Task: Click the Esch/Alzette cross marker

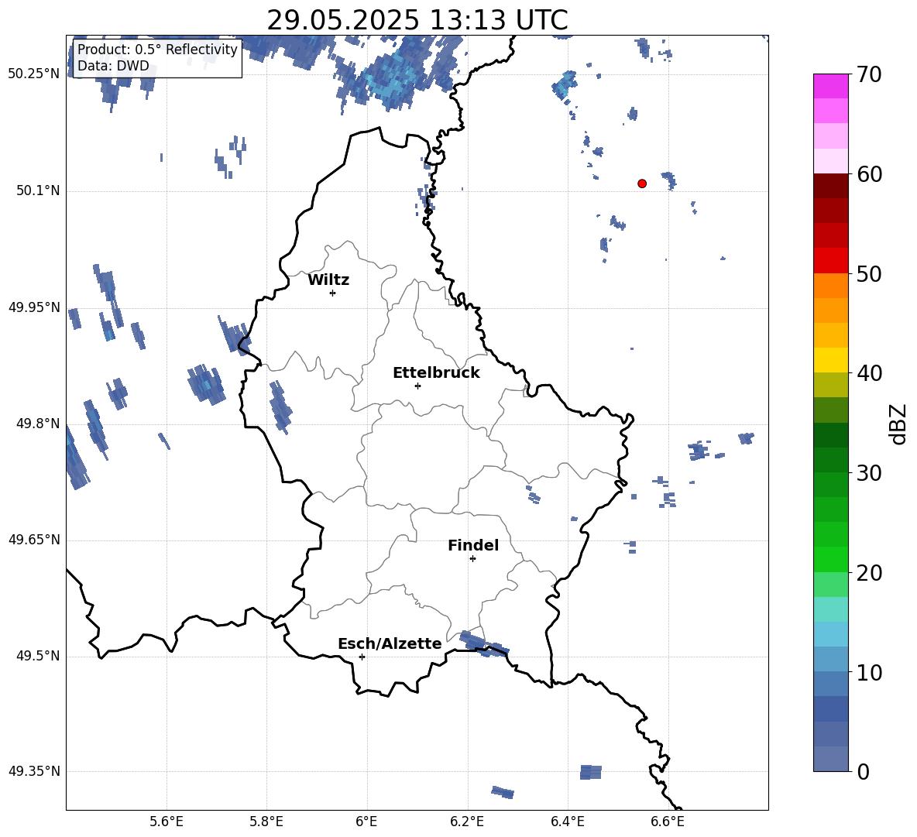Action: click(362, 657)
